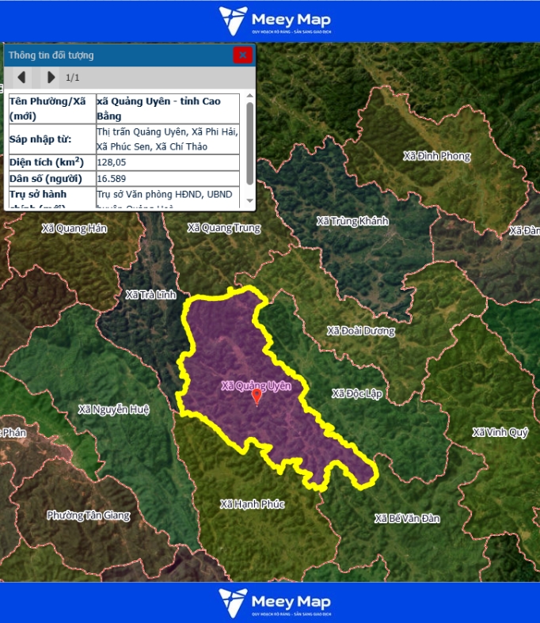Screen dimensions: 540x623
Task: Click the Xã Trùng Khánh area label
Action: click(x=352, y=221)
